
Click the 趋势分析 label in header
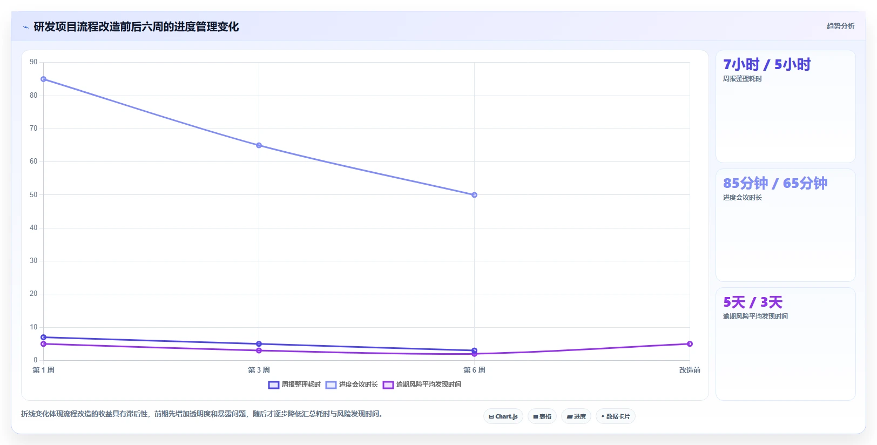point(840,26)
